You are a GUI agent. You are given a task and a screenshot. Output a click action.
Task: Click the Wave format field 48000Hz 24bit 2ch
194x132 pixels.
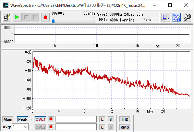133,14
